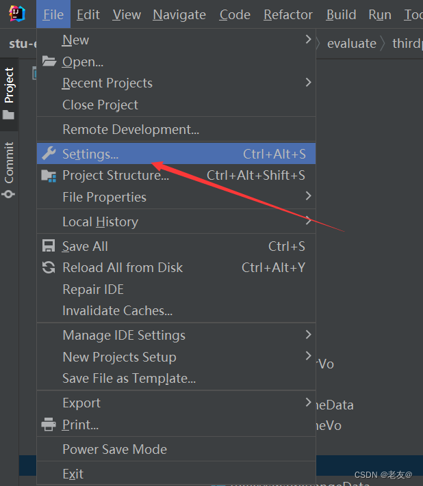Click the floppy disk Save All icon
Image resolution: width=423 pixels, height=486 pixels.
[x=49, y=246]
